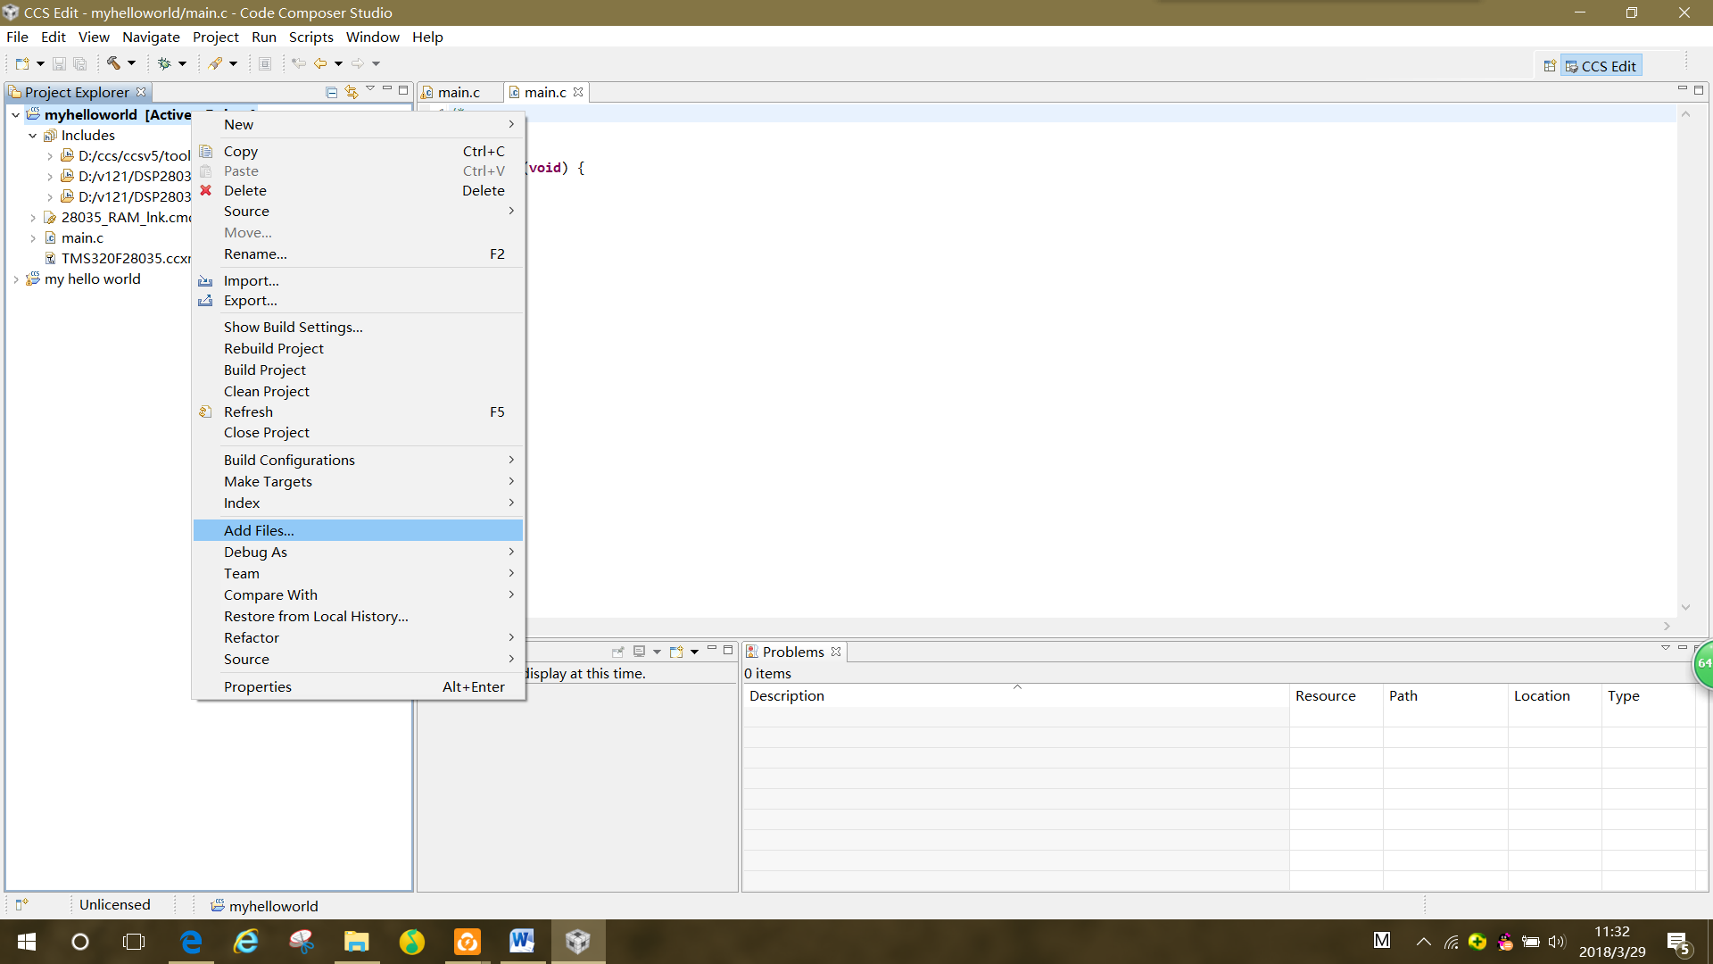
Task: Expand the Includes tree node
Action: point(32,136)
